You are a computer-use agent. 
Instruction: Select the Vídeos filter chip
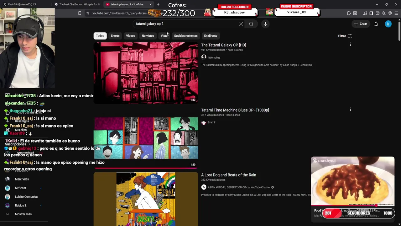[131, 36]
